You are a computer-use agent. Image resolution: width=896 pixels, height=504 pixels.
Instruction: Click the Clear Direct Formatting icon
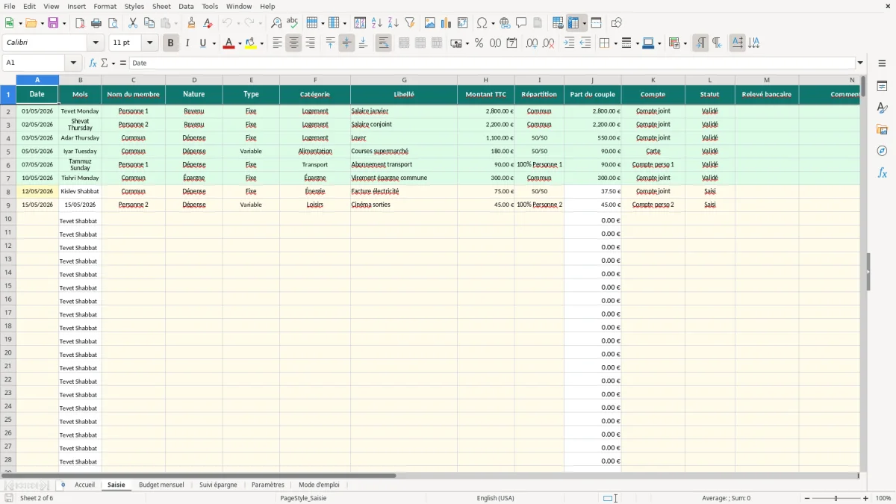tap(208, 23)
